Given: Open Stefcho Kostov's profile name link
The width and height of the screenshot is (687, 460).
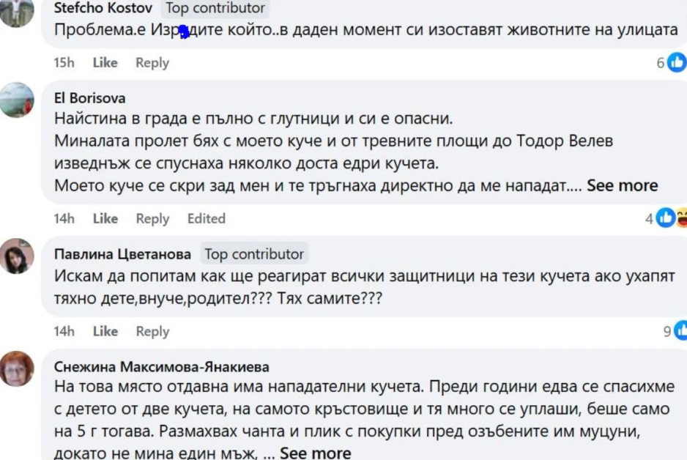Looking at the screenshot, I should (x=103, y=9).
